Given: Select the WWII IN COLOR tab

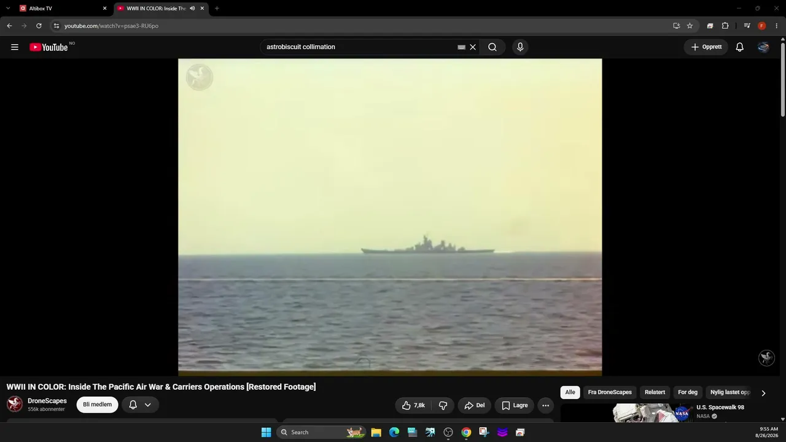Looking at the screenshot, I should coord(161,9).
